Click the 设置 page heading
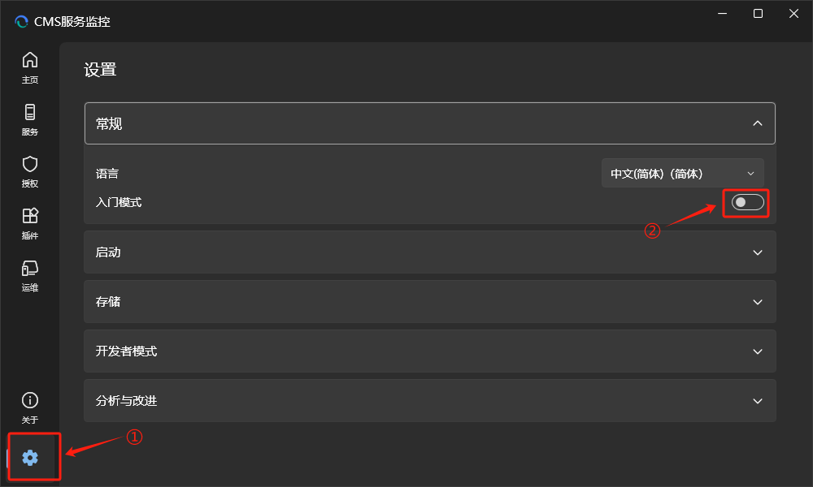The height and width of the screenshot is (487, 813). click(x=101, y=70)
